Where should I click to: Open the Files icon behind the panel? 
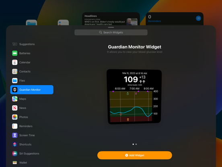pyautogui.click(x=31, y=23)
